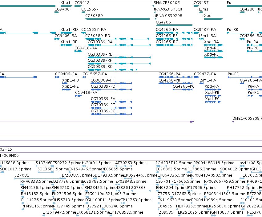This screenshot has height=217, width=262.
Task: Select transcript Xbp1-RE
Action: pyautogui.click(x=69, y=42)
